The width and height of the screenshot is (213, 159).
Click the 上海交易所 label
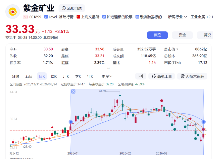pyautogui.click(x=90, y=17)
